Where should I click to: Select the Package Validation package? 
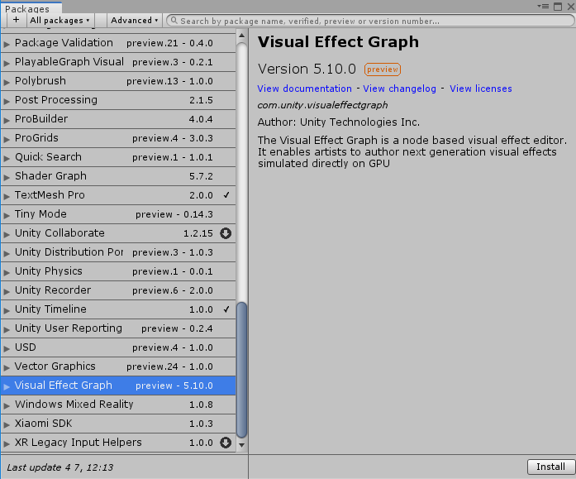118,43
